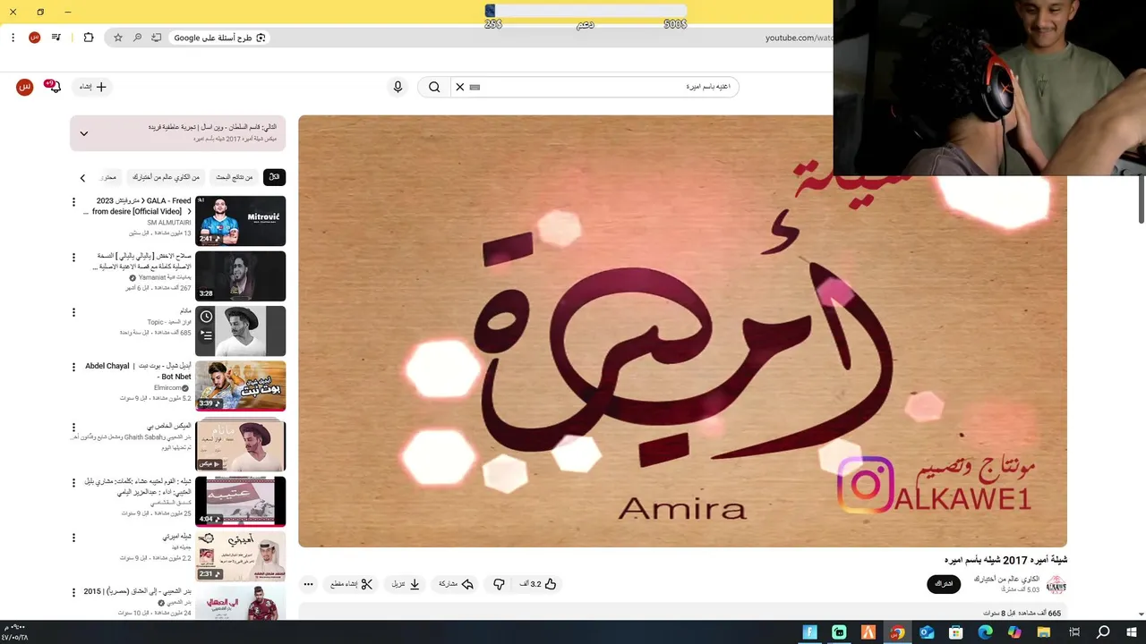The image size is (1146, 644).
Task: Open Task View on the taskbar
Action: click(1073, 632)
